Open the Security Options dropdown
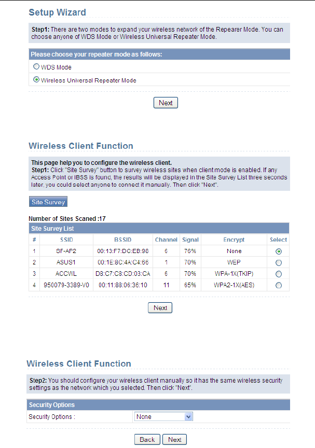This screenshot has height=448, width=315. coord(163,416)
